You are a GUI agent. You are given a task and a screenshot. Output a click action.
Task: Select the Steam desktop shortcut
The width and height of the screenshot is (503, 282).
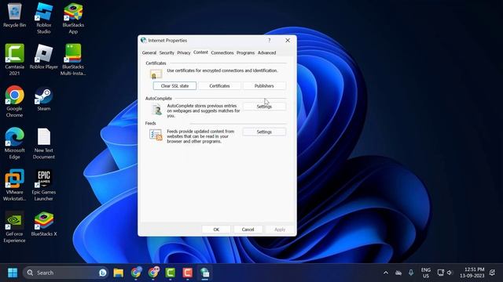(44, 99)
